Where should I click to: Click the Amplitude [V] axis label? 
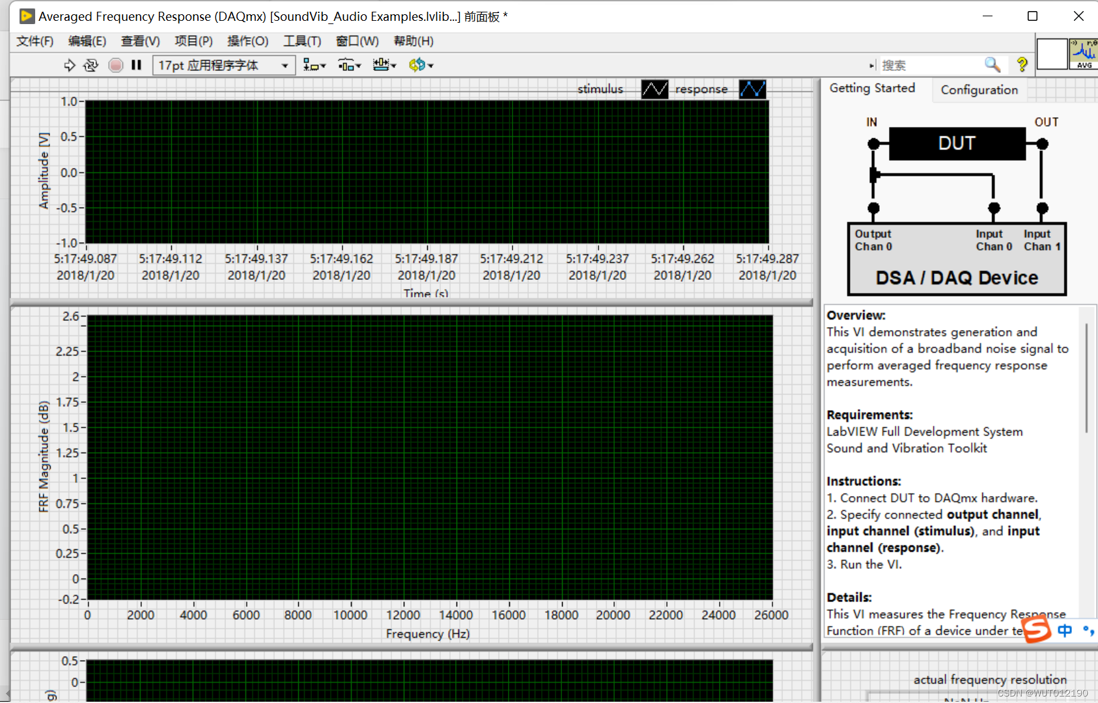pyautogui.click(x=44, y=171)
